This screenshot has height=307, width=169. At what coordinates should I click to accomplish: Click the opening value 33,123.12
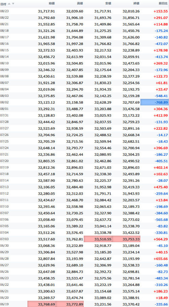46,103
